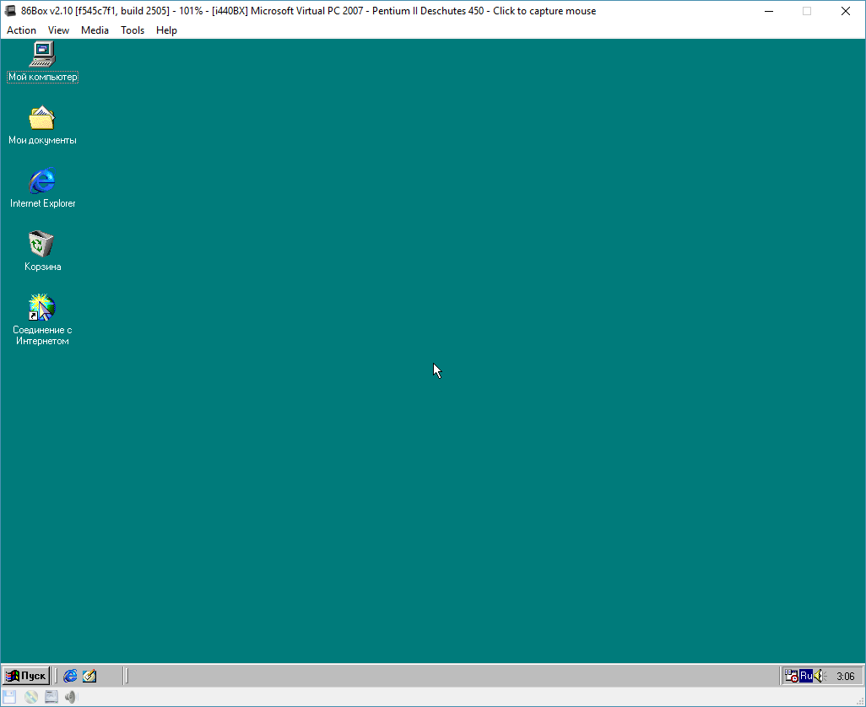Switch keyboard layout via Ru indicator
866x707 pixels.
tap(805, 675)
